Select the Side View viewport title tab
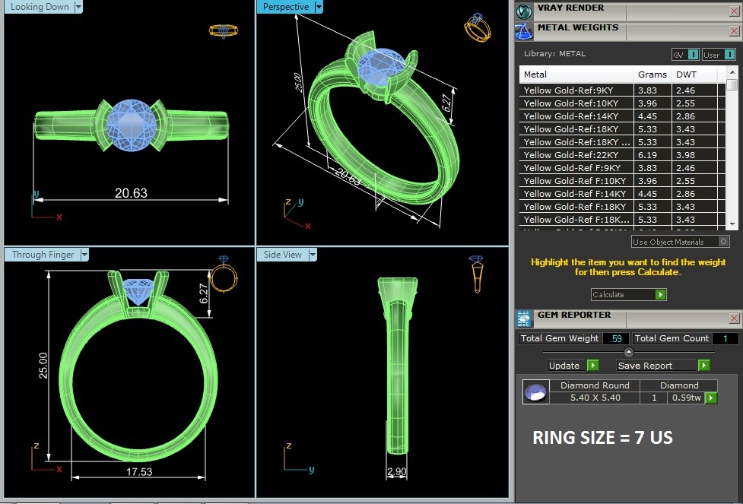Viewport: 743px width, 504px height. click(x=282, y=255)
